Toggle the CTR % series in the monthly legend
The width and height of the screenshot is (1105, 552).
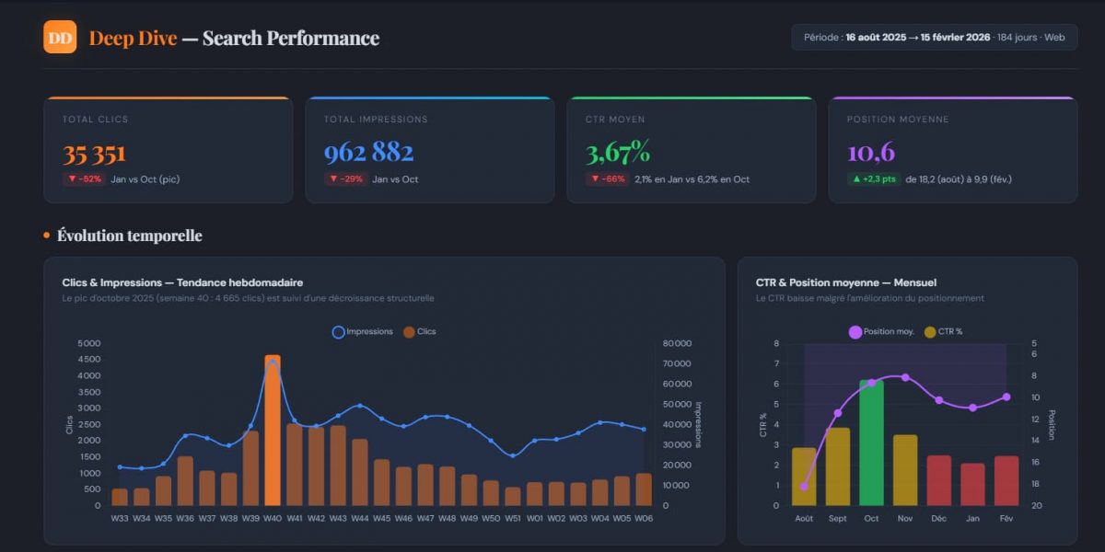939,330
